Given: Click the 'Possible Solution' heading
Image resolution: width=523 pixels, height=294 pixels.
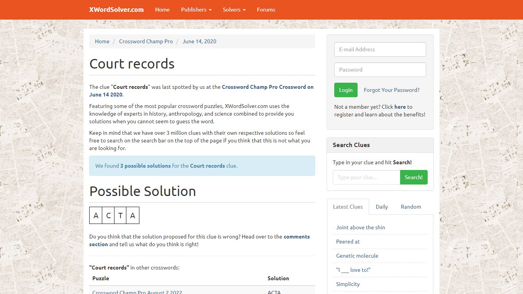Looking at the screenshot, I should click(143, 191).
